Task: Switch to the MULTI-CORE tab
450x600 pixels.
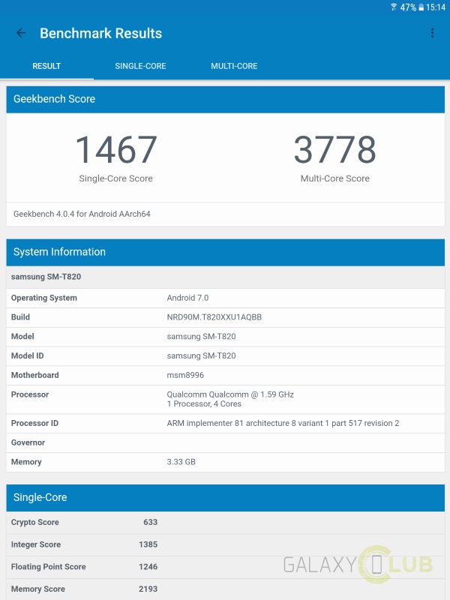Action: click(x=234, y=66)
